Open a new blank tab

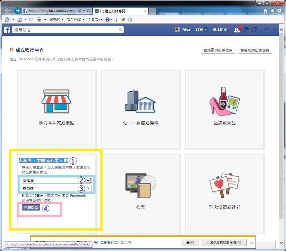click(152, 11)
